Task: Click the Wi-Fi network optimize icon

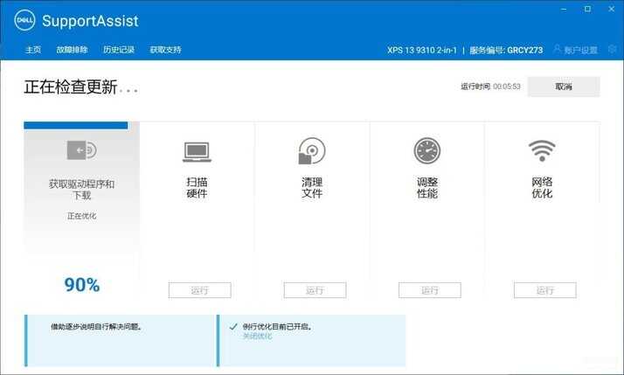Action: [x=542, y=150]
